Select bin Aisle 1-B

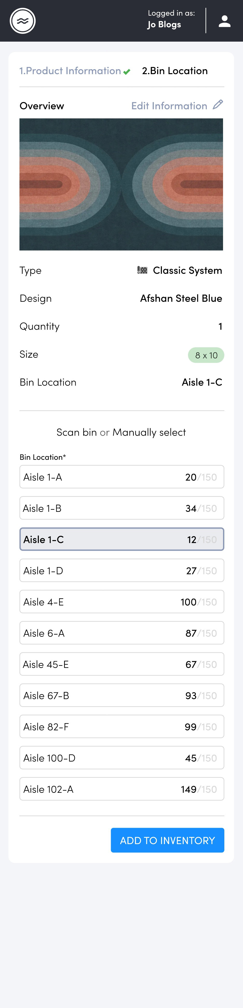122,508
